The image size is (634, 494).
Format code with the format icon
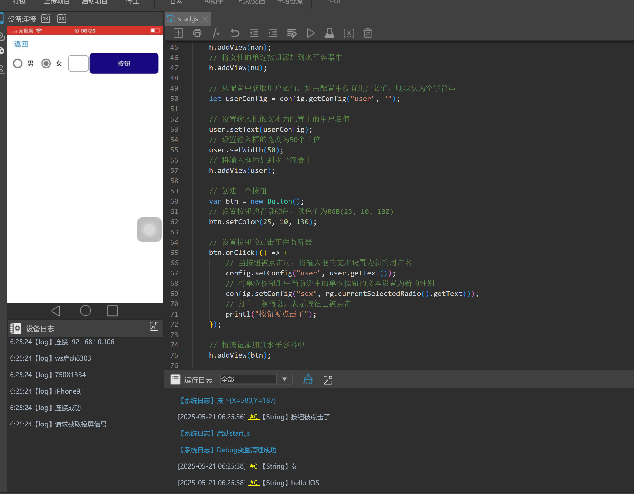[x=292, y=33]
